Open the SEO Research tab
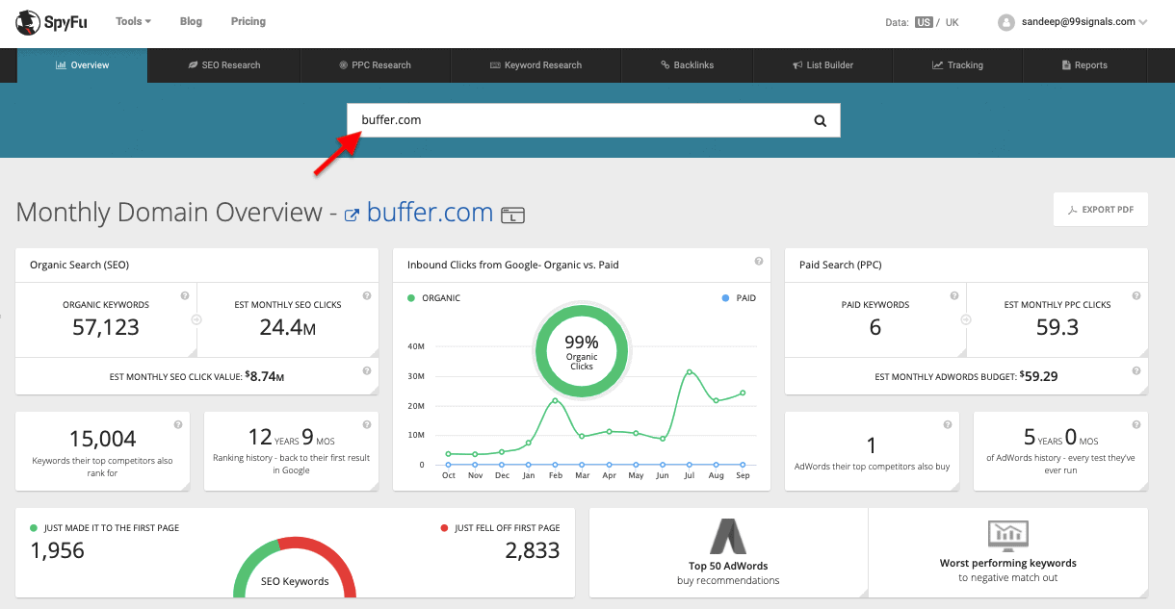 pos(224,65)
